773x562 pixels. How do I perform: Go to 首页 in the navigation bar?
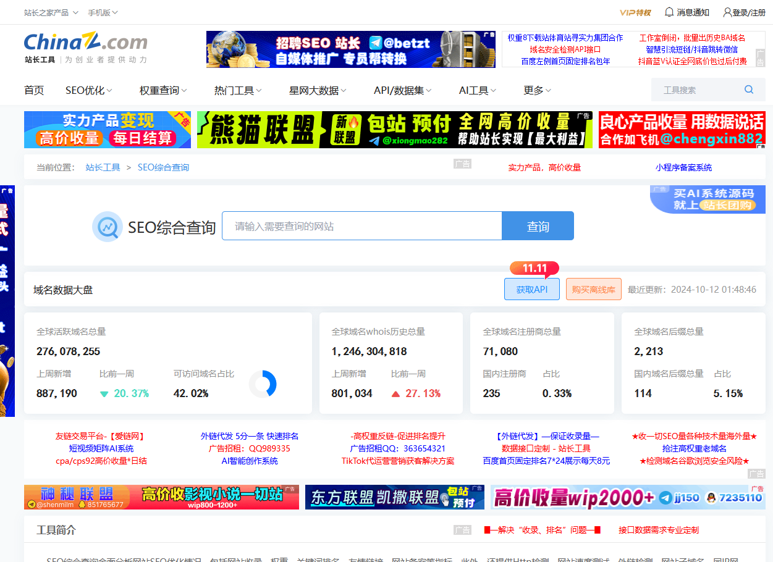[34, 90]
